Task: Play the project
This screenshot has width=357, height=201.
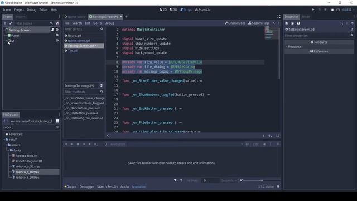Action: [x=313, y=9]
